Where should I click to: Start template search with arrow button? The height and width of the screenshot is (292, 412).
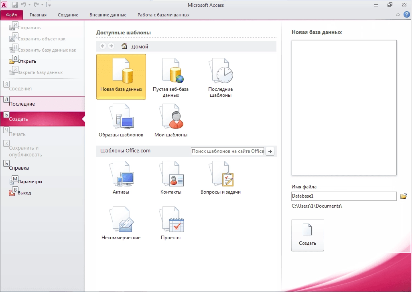pyautogui.click(x=270, y=151)
